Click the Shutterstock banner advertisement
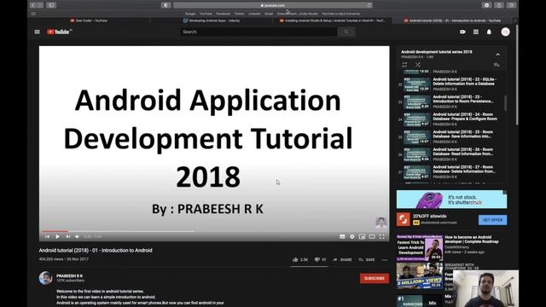The height and width of the screenshot is (307, 546). [x=451, y=199]
